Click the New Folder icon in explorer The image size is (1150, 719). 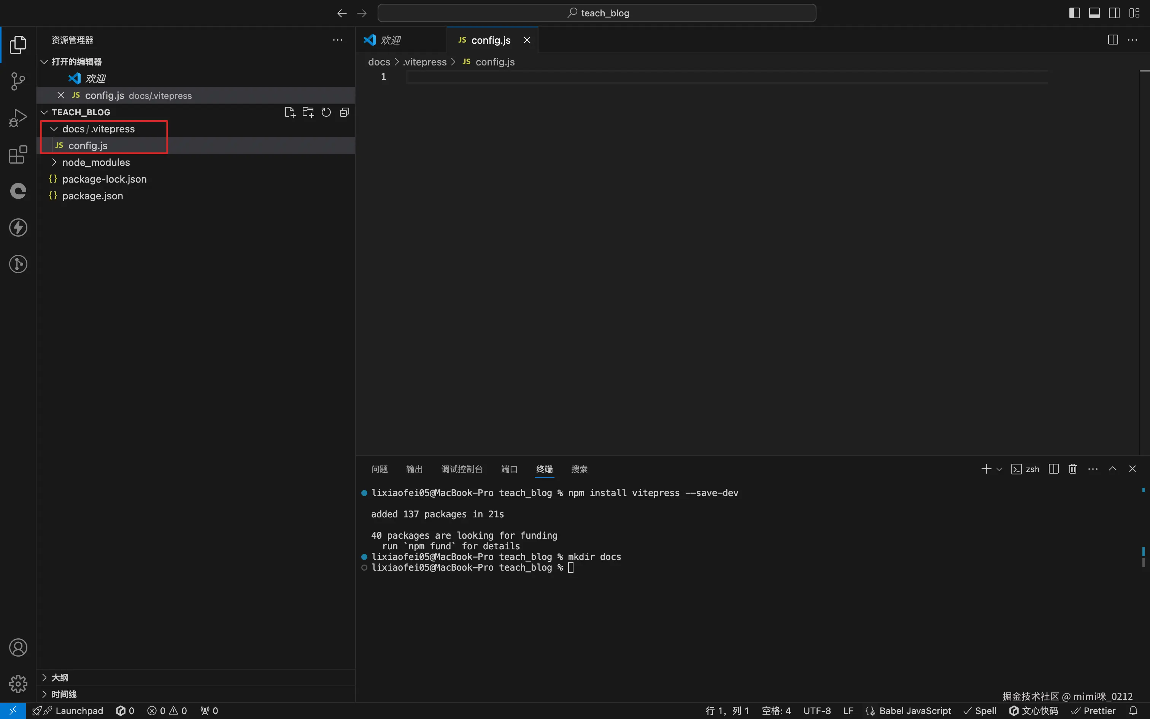point(308,112)
